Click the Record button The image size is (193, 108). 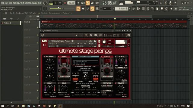pos(65,3)
